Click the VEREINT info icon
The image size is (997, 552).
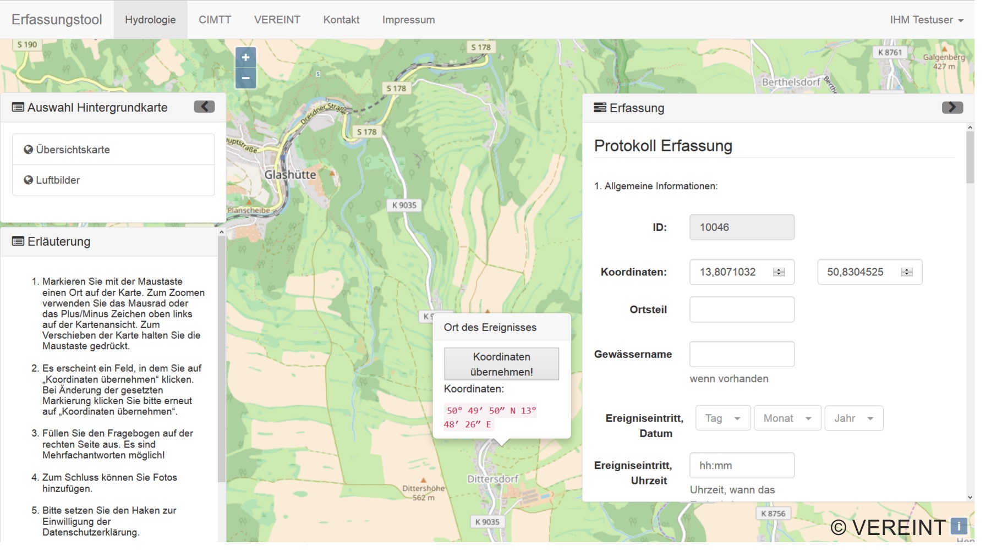click(958, 526)
